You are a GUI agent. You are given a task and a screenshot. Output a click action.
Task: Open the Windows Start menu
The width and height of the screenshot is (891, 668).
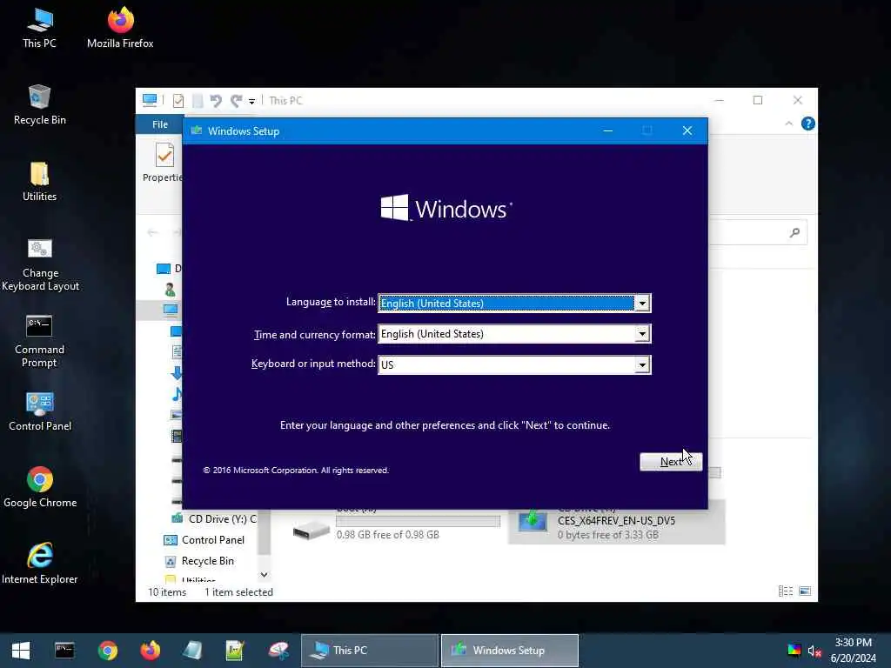coord(21,651)
